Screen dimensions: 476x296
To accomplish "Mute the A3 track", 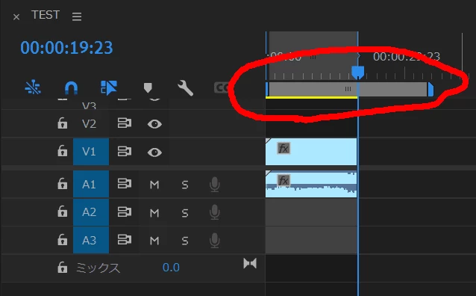I will tap(154, 241).
